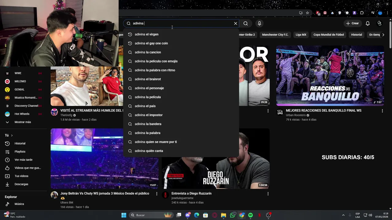The height and width of the screenshot is (220, 392).
Task: Choose suggestion 'adivina la bandera'
Action: (181, 124)
